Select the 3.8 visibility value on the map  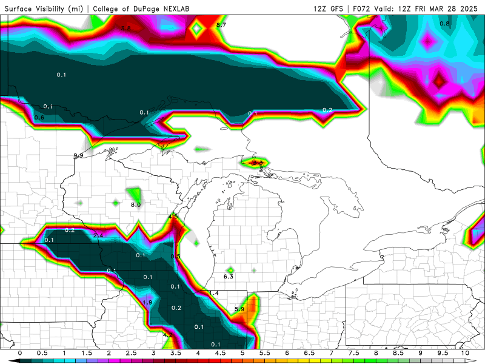[125, 29]
